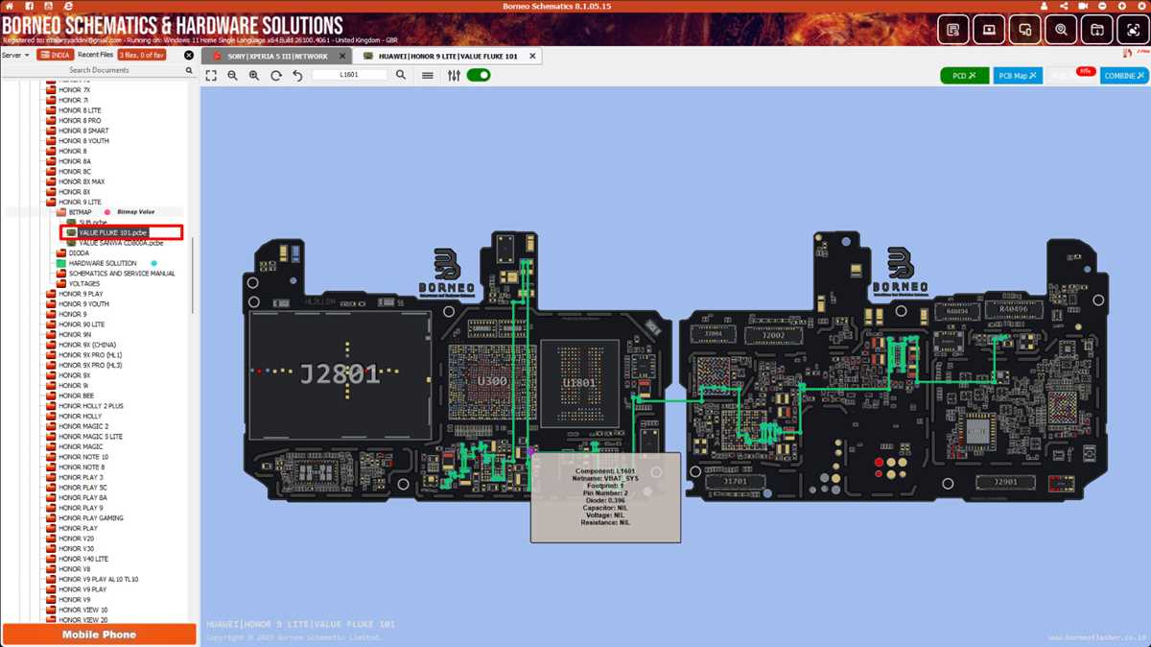Viewport: 1151px width, 647px height.
Task: Search for the entered component L1601
Action: coord(401,75)
